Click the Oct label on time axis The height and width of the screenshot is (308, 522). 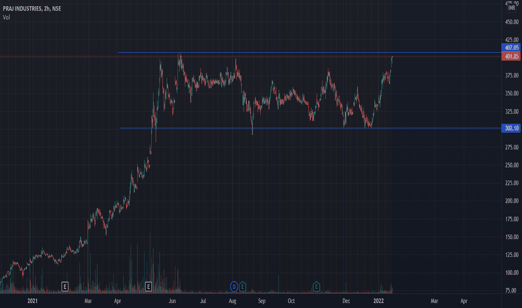291,301
